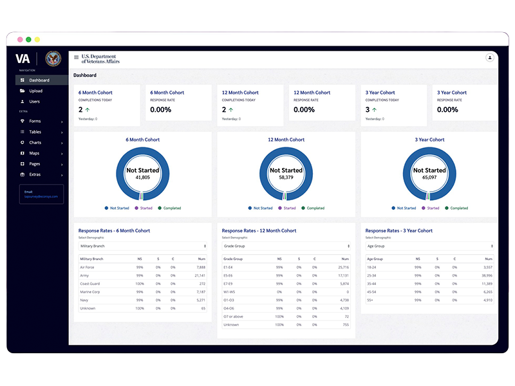The height and width of the screenshot is (386, 515).
Task: Toggle Not Started legend in 6 Month chart
Action: pyautogui.click(x=117, y=208)
